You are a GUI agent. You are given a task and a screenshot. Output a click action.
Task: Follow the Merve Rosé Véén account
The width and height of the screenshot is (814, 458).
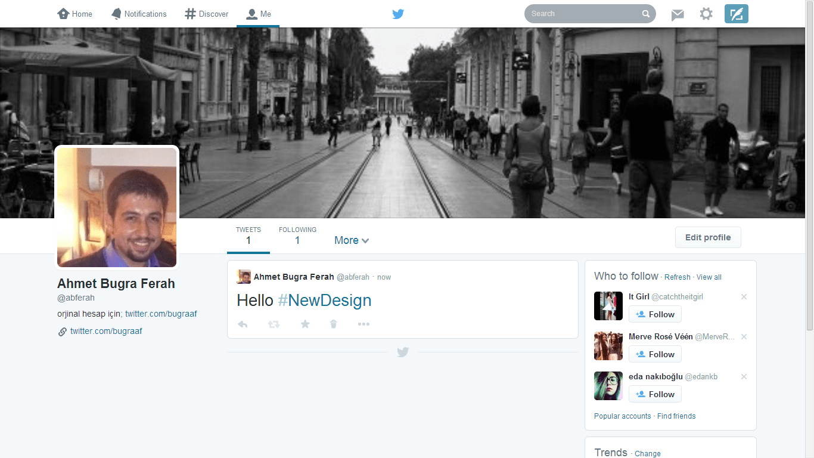click(x=655, y=354)
